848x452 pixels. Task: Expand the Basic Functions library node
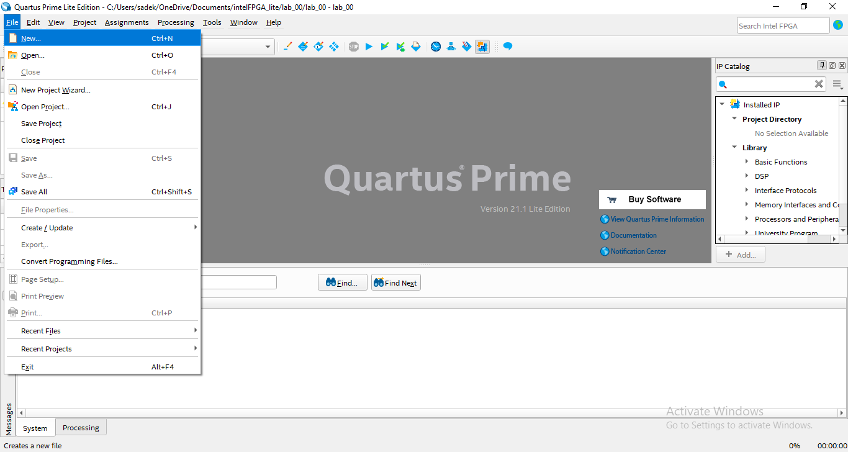click(x=747, y=162)
